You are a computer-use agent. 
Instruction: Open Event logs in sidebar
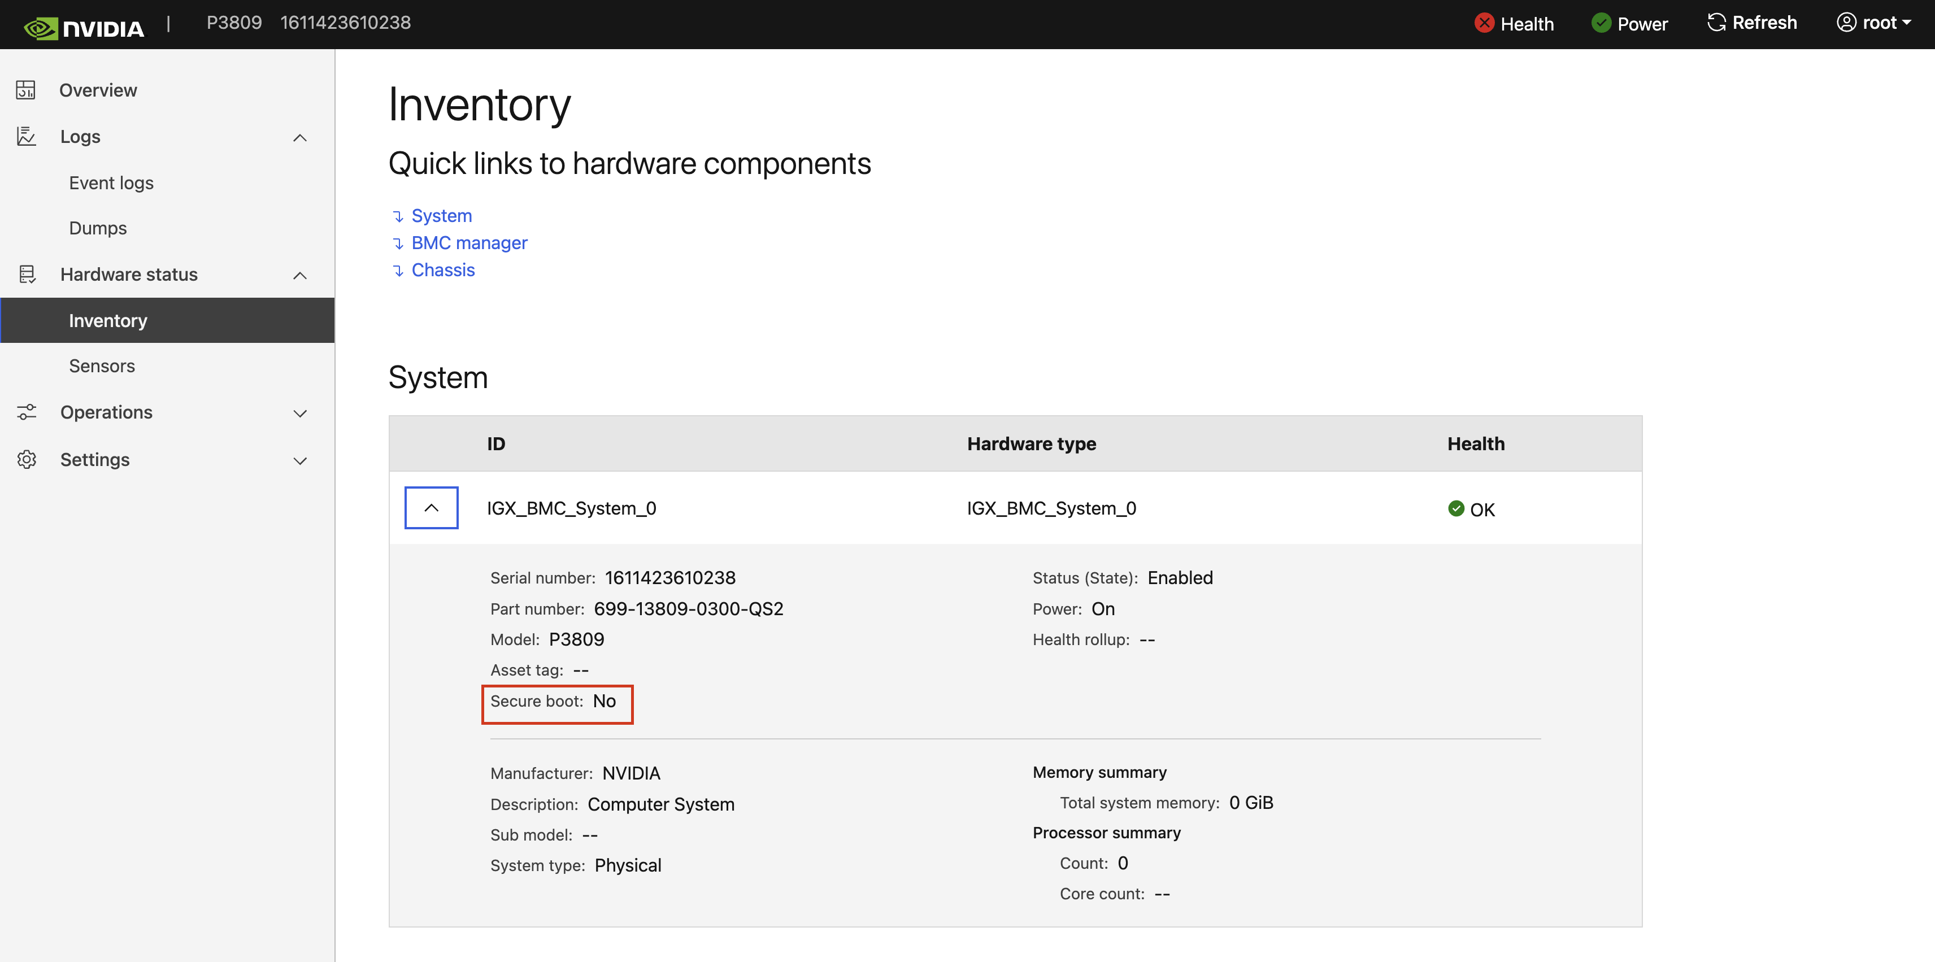coord(111,183)
